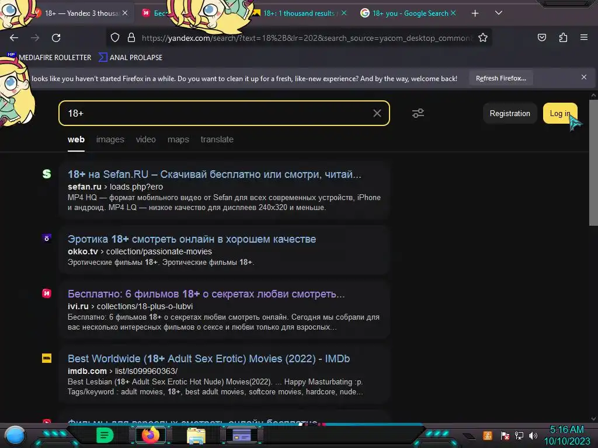Open Yandex search settings filter icon
The height and width of the screenshot is (448, 598).
(x=418, y=113)
